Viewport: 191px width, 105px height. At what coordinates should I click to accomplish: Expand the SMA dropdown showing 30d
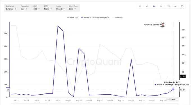tap(37, 9)
